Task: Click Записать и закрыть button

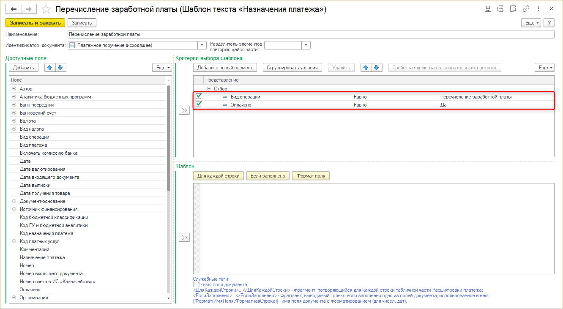Action: [x=35, y=23]
